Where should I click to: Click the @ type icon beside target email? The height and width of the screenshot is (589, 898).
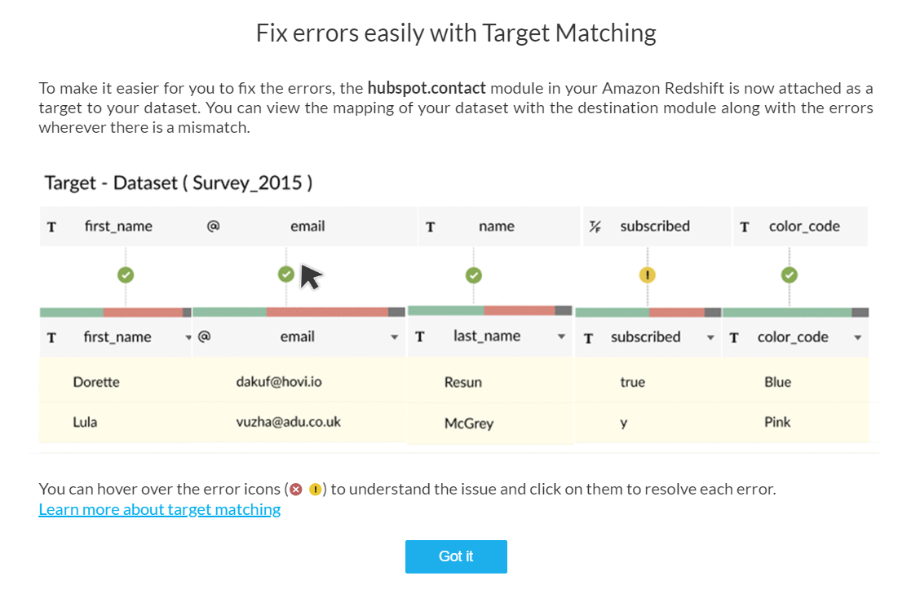[x=213, y=226]
